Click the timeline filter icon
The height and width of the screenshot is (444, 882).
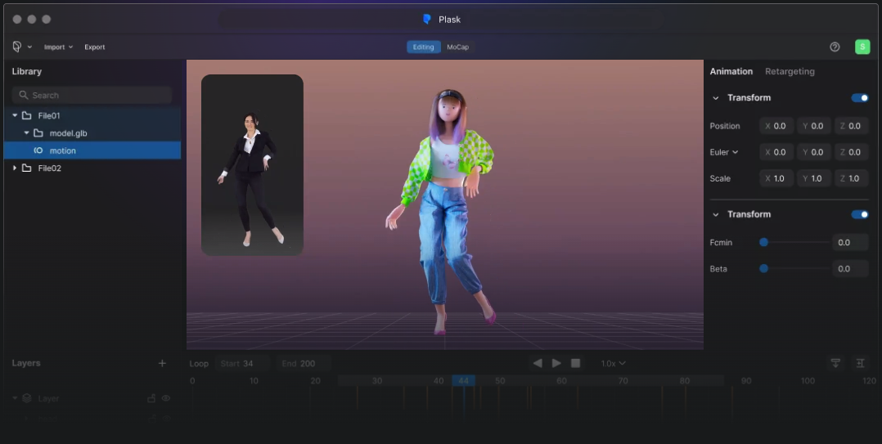(835, 363)
